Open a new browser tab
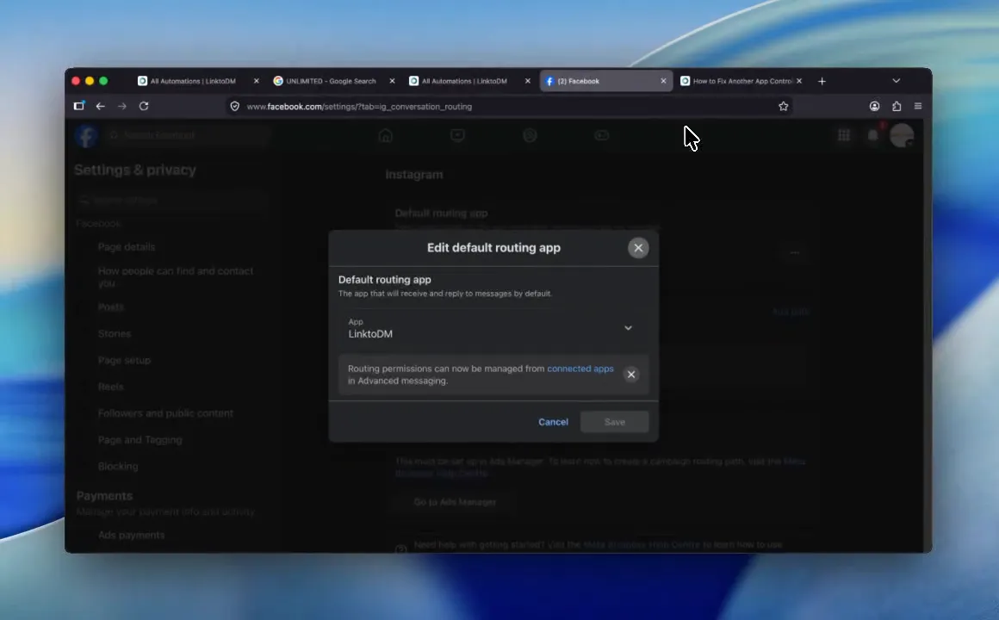This screenshot has width=999, height=620. (x=822, y=81)
